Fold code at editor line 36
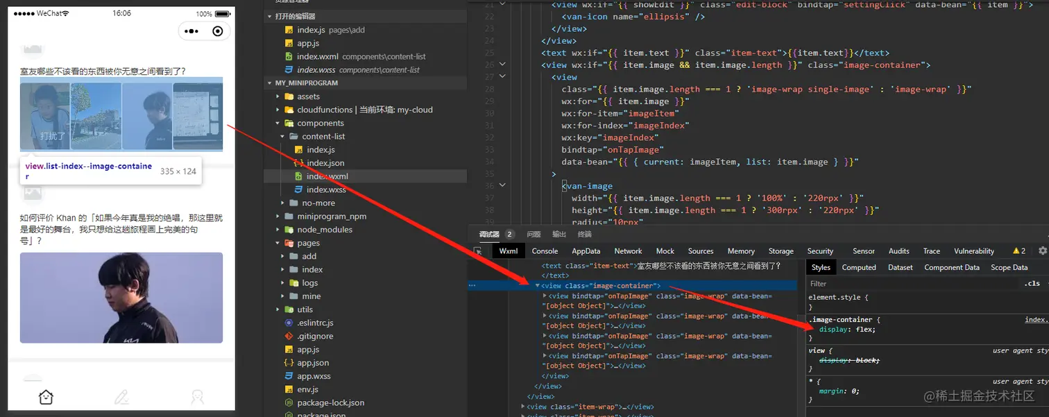 coord(502,185)
